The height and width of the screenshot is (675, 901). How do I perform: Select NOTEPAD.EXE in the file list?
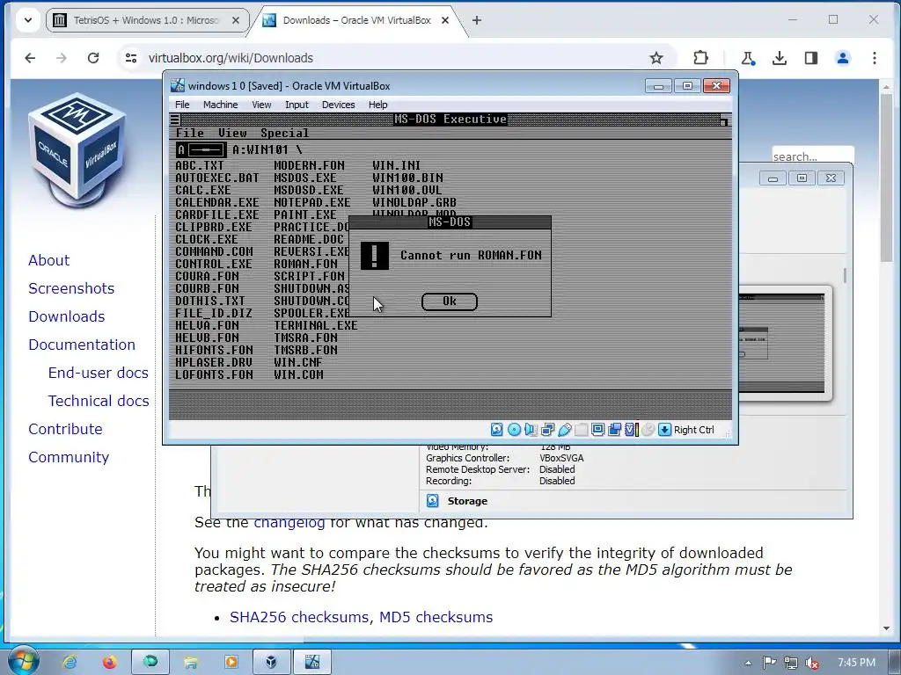[312, 203]
